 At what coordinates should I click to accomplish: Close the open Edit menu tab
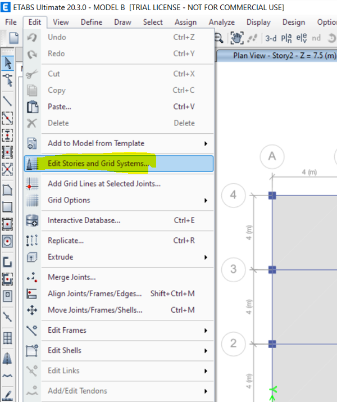click(35, 22)
